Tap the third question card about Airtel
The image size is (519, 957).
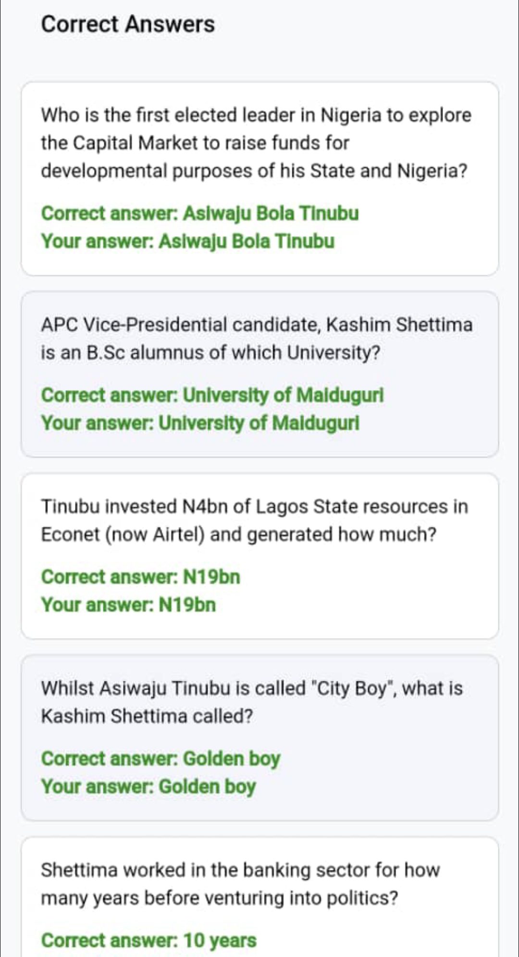(x=260, y=556)
